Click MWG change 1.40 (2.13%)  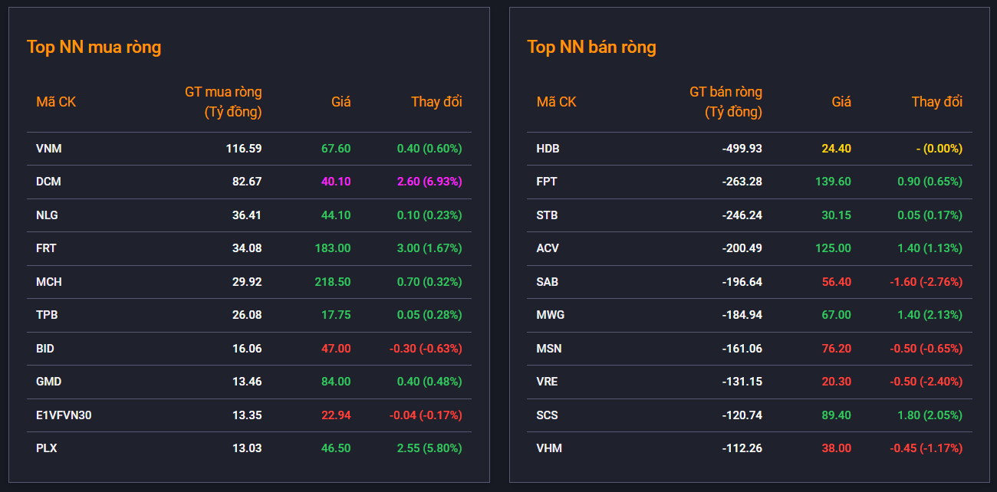pos(930,315)
